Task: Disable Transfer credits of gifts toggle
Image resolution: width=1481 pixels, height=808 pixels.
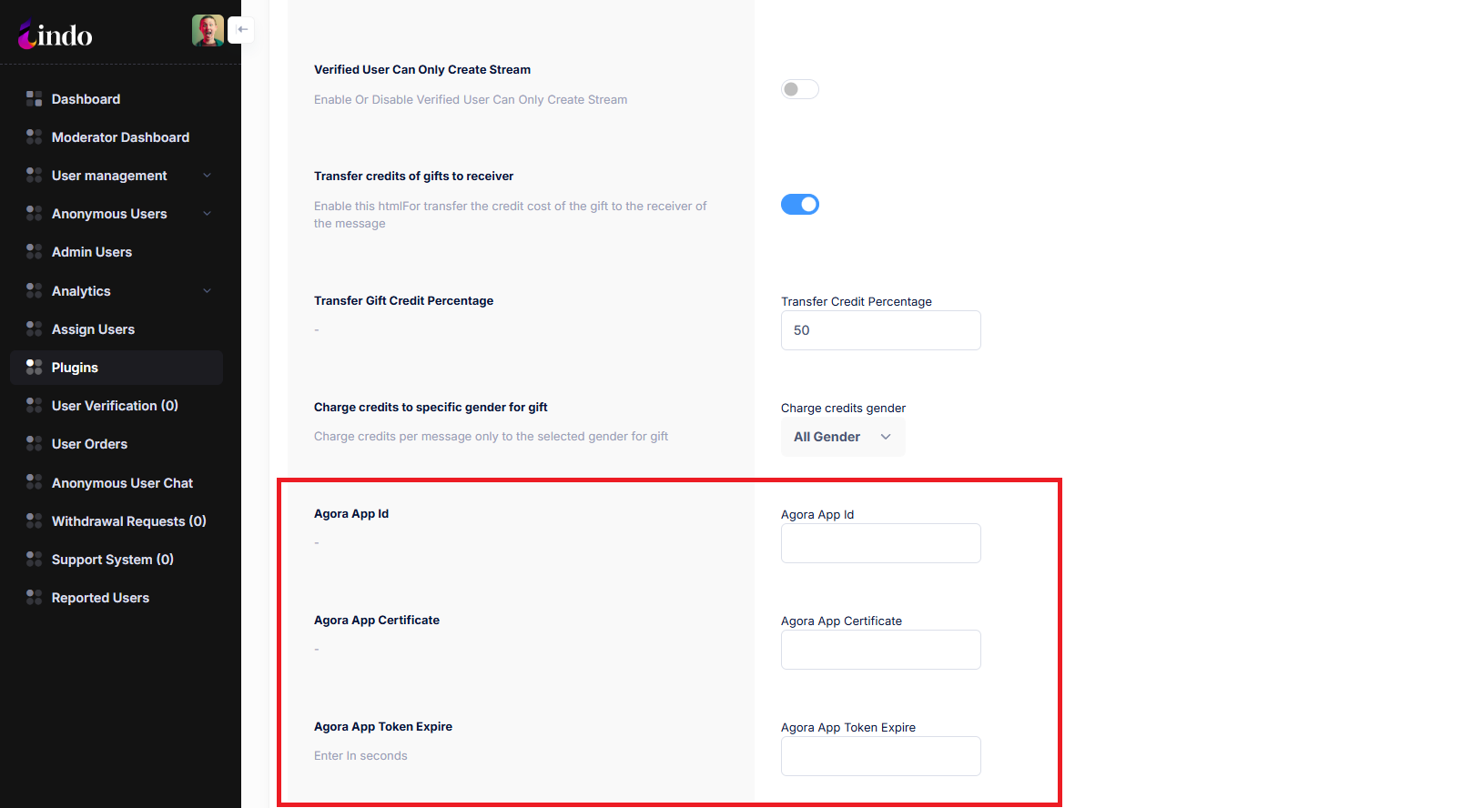Action: (799, 205)
